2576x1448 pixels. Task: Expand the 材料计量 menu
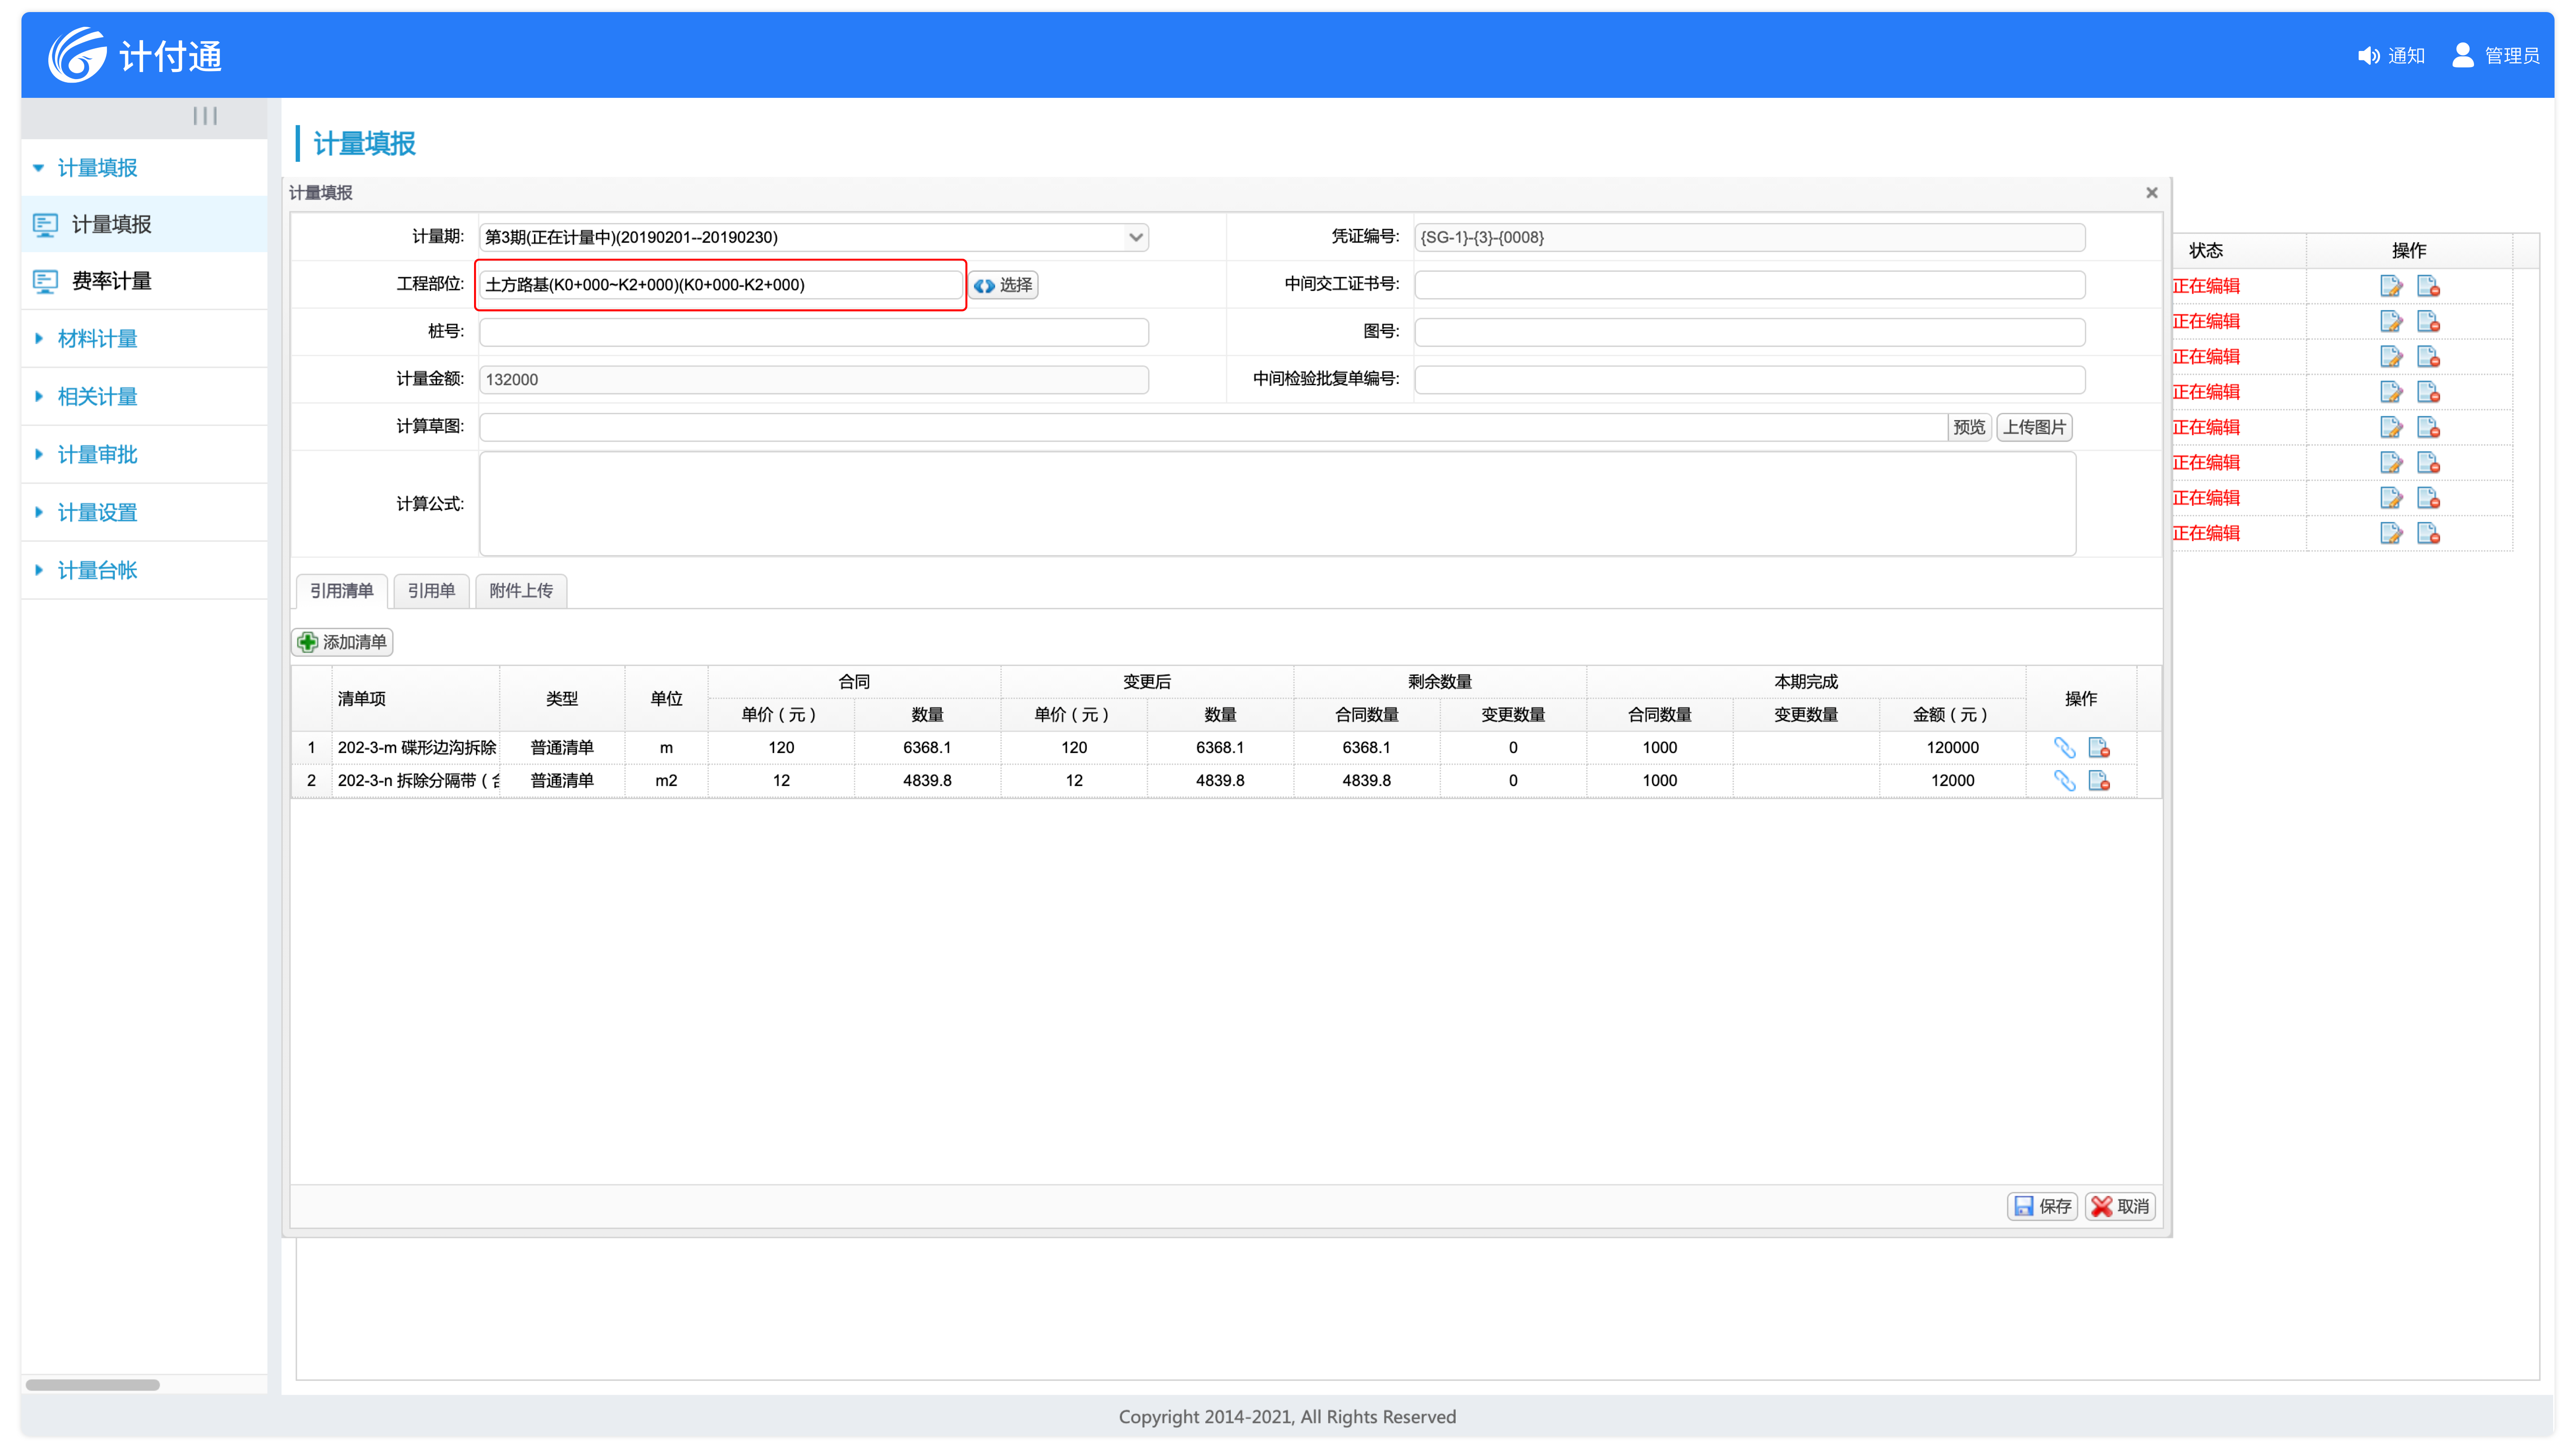[97, 339]
